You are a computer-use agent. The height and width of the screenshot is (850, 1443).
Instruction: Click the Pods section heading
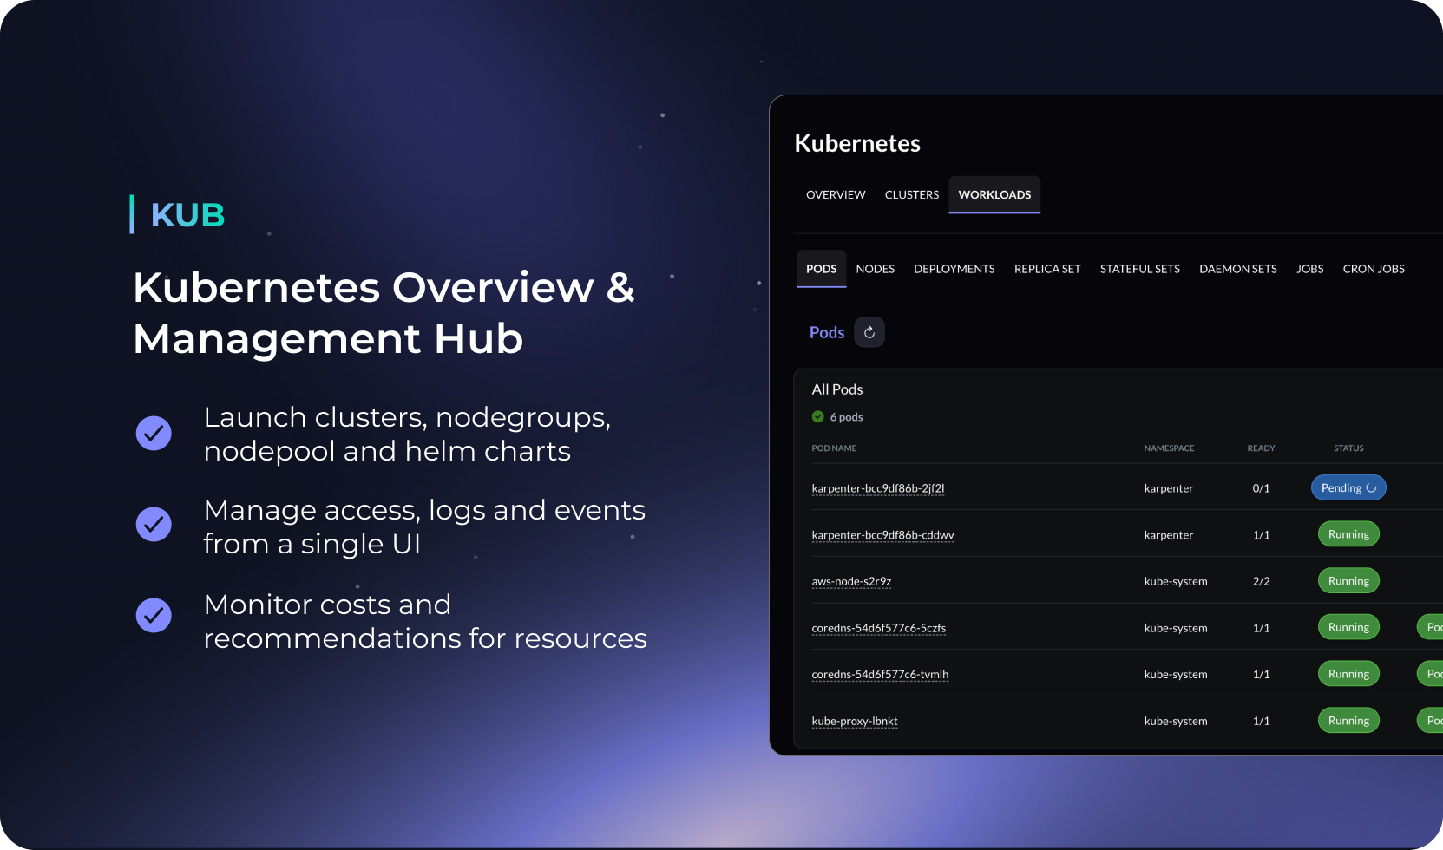click(x=827, y=332)
